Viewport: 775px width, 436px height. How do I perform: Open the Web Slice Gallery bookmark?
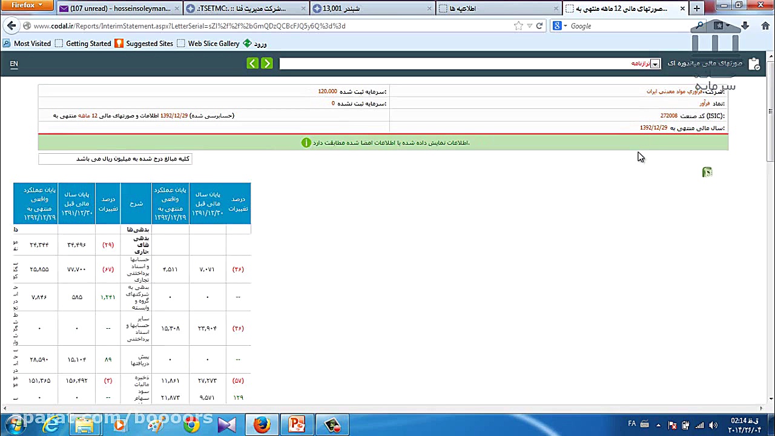pyautogui.click(x=208, y=44)
